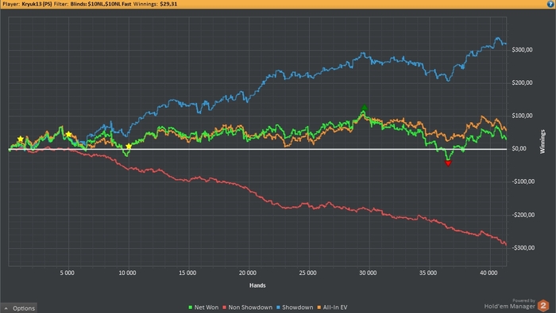This screenshot has height=313, width=556.
Task: Click the player name Kryuk13 (PS)
Action: (37, 4)
